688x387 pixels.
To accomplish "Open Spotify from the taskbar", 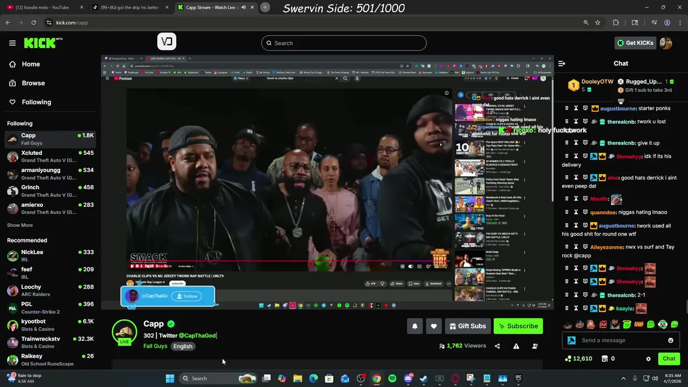I will coord(392,378).
